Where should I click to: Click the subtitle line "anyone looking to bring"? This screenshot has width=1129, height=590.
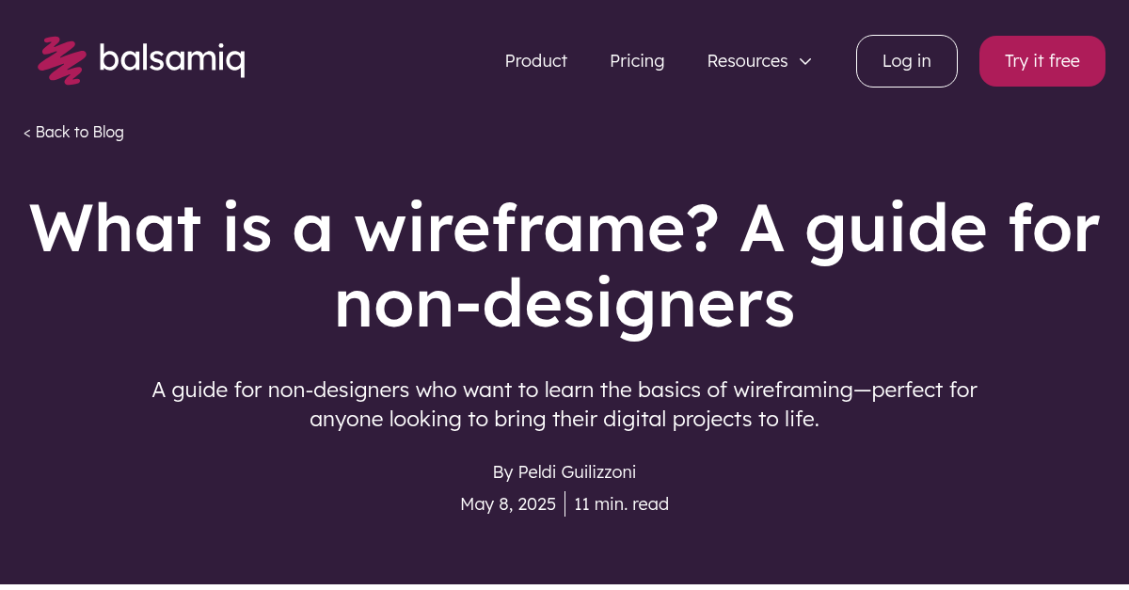[564, 420]
